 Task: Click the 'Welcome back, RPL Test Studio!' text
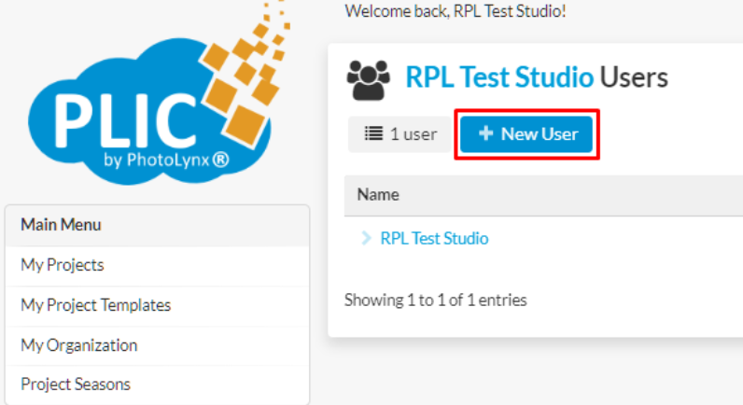coord(456,11)
